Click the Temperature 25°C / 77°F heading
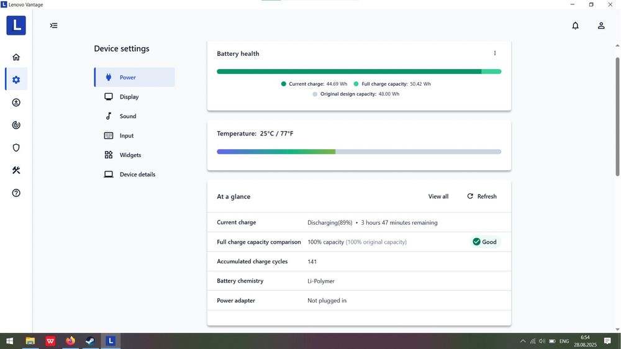621x349 pixels. (255, 134)
